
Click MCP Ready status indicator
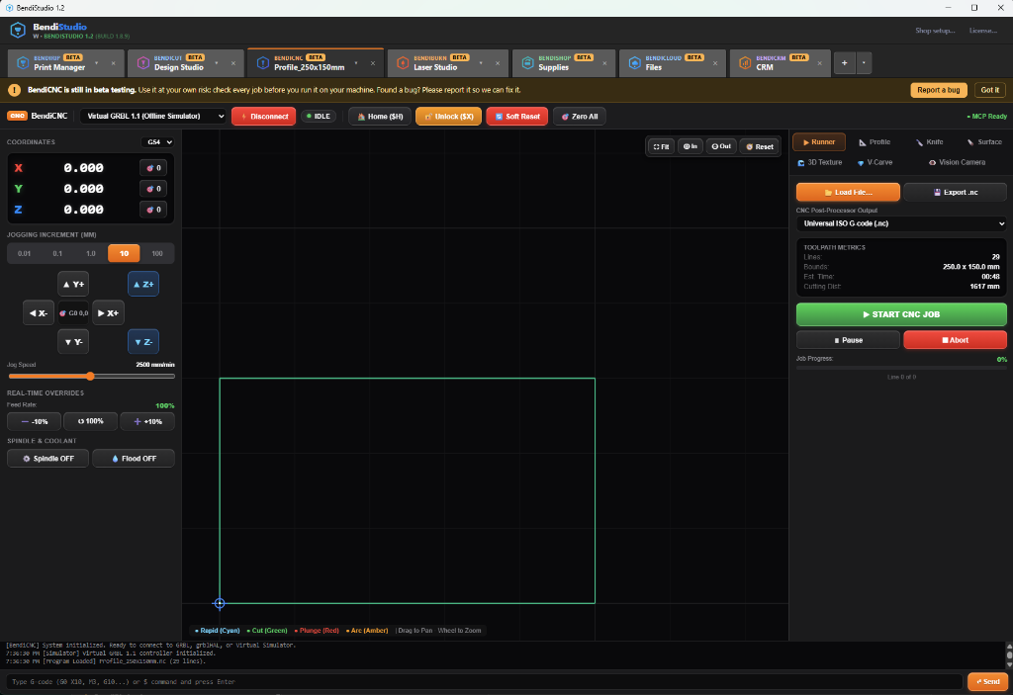coord(986,117)
